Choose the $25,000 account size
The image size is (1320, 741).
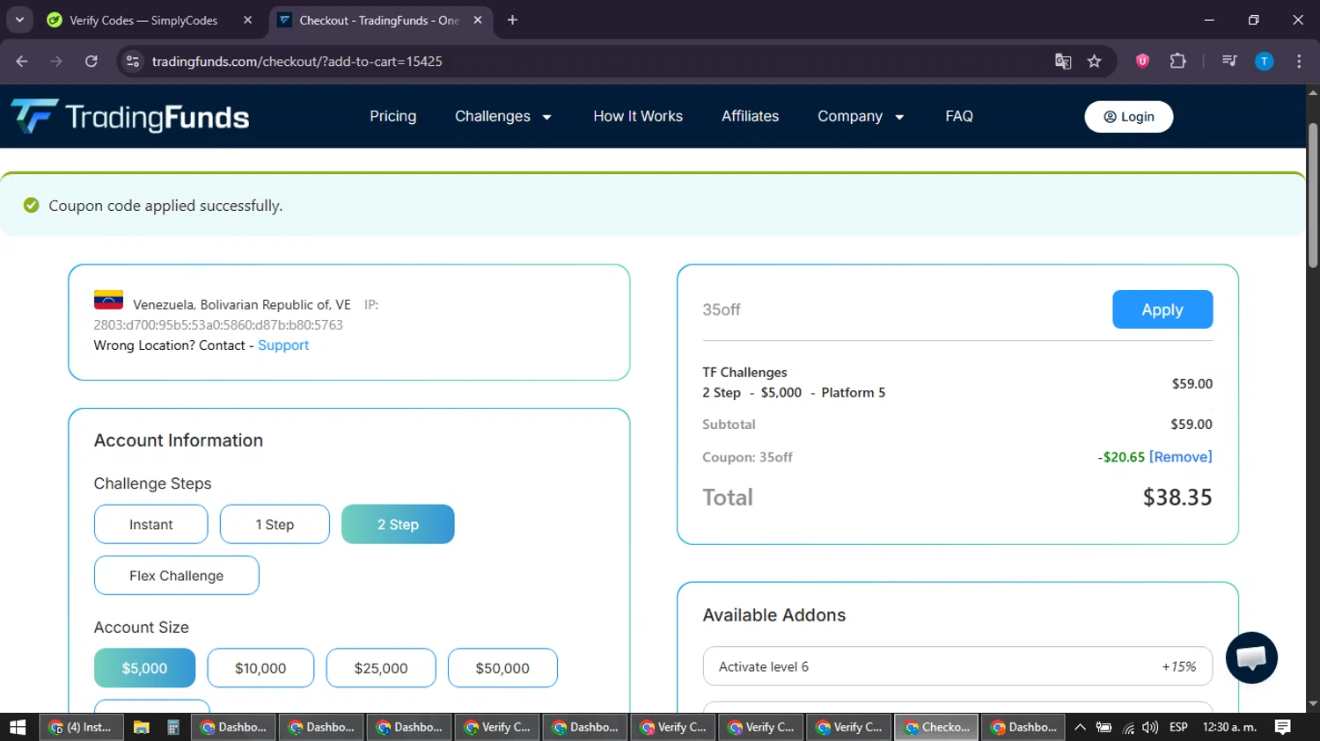[x=381, y=668]
